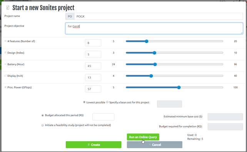Select Initiate a feasibility study radio
Screen dimensions: 247x152
pyautogui.click(x=43, y=125)
